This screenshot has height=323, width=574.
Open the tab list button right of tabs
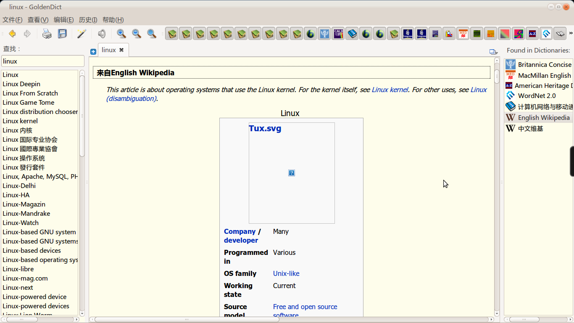pos(493,52)
